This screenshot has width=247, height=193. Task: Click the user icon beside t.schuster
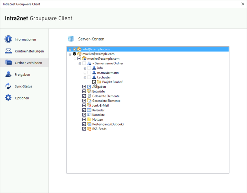[94, 77]
